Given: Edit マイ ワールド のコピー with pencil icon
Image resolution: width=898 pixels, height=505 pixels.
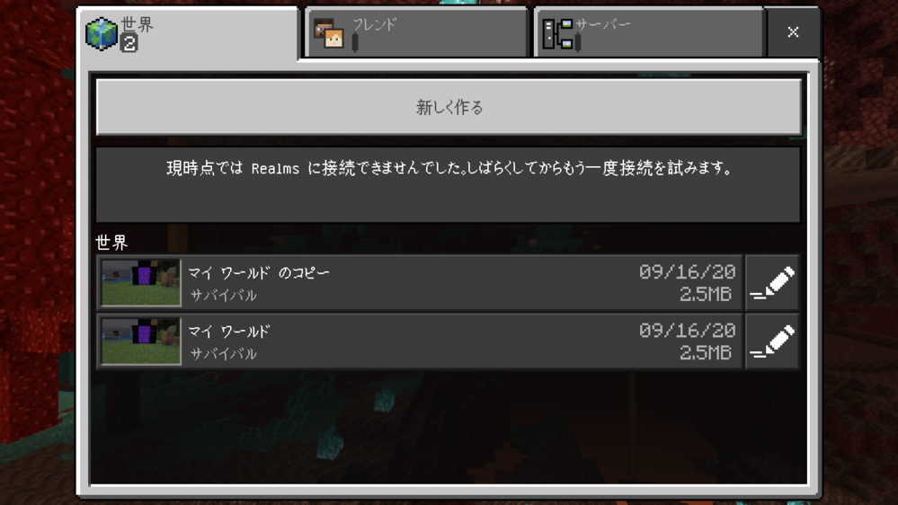Looking at the screenshot, I should (x=772, y=283).
